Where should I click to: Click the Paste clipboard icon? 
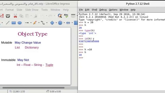click(x=27, y=16)
